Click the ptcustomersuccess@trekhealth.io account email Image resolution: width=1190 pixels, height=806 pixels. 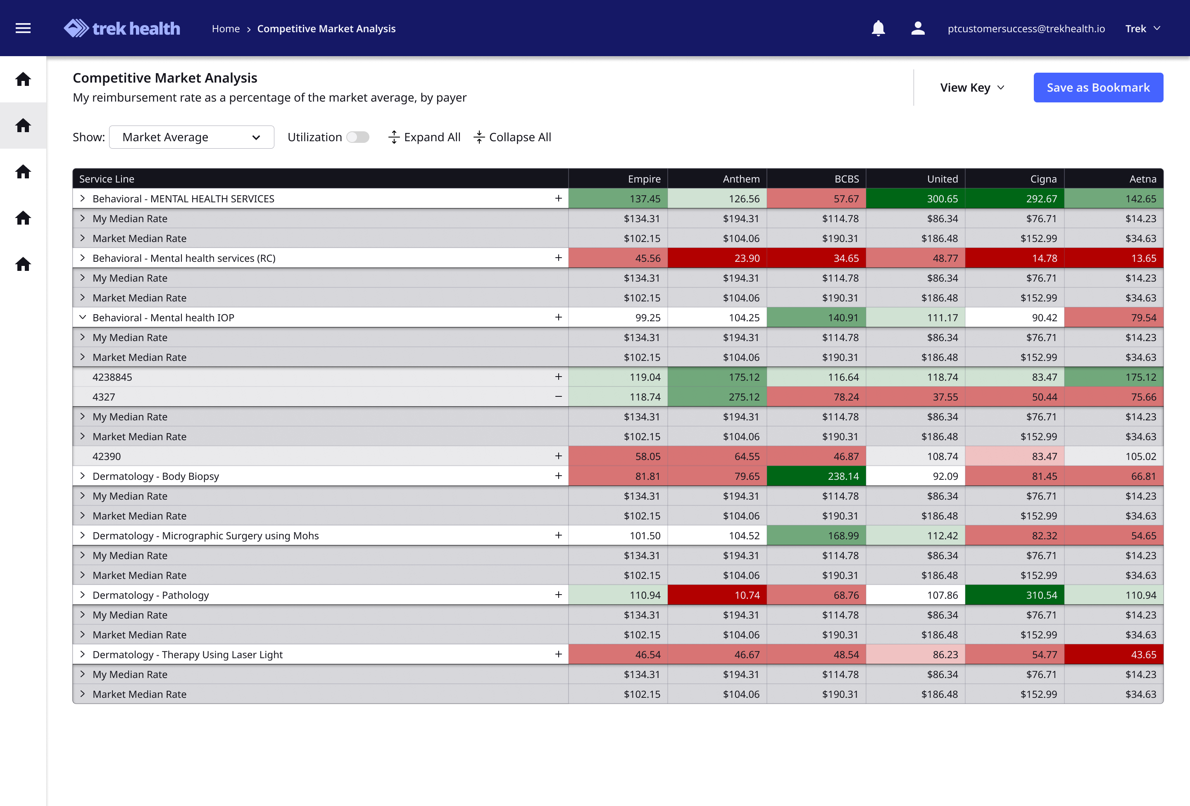pyautogui.click(x=1026, y=28)
